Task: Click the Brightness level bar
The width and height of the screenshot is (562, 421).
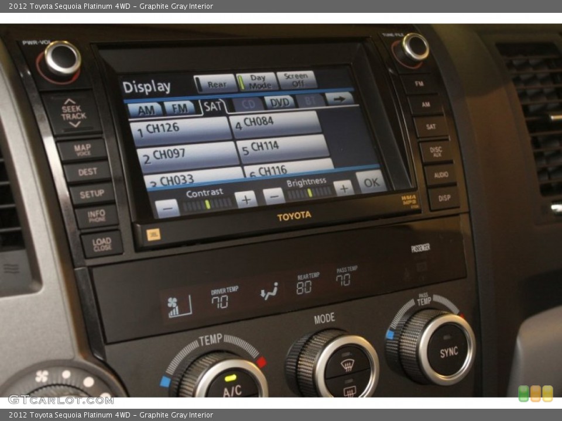Action: [310, 193]
